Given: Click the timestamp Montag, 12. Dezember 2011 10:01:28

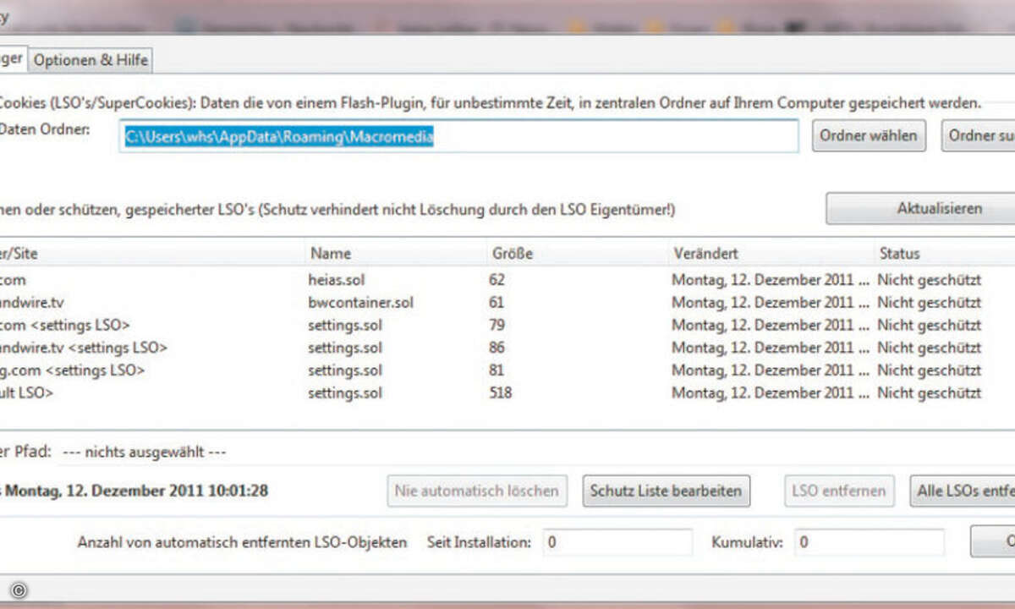Looking at the screenshot, I should click(x=137, y=491).
